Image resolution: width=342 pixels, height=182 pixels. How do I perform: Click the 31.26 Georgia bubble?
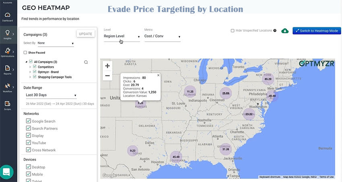[226, 149]
